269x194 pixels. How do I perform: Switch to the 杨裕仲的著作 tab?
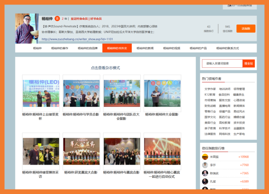[60, 48]
